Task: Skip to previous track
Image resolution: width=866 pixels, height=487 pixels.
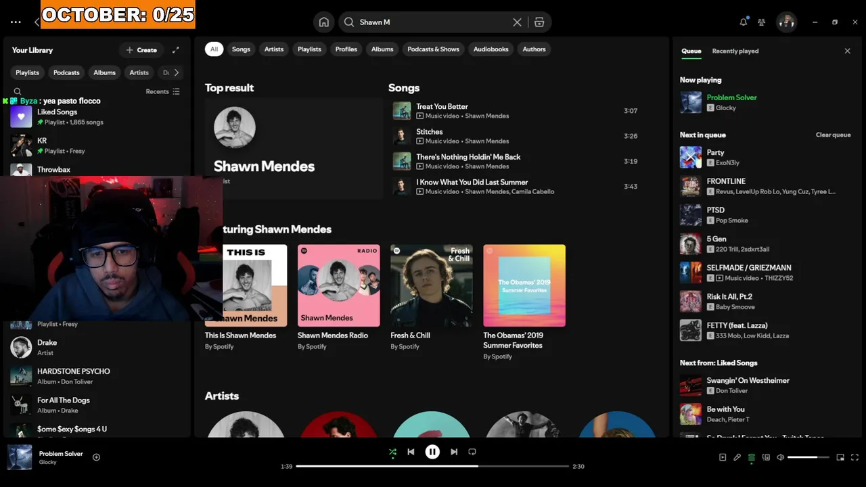Action: click(x=411, y=452)
